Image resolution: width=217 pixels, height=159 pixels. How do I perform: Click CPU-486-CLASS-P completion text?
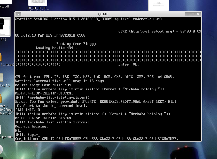coord(132,139)
